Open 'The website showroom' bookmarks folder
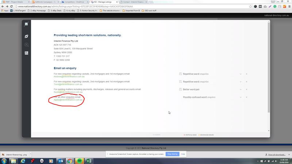Viewport: 292px width, 164px height. click(x=110, y=11)
